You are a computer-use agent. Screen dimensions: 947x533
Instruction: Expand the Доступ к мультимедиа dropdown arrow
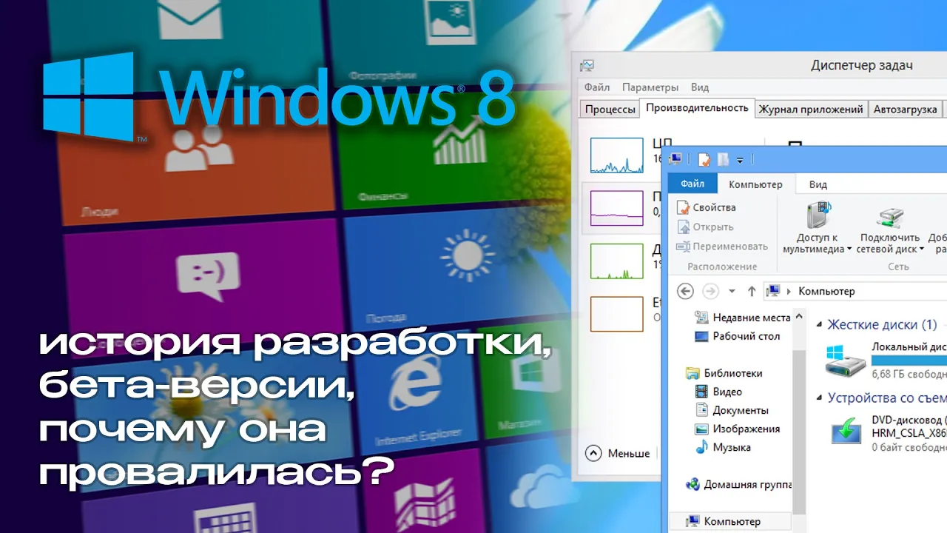click(x=849, y=249)
